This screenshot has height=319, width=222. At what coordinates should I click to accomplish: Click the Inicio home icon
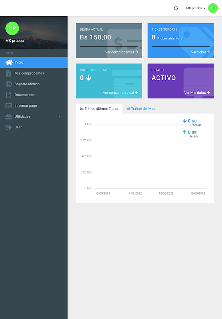coord(9,63)
